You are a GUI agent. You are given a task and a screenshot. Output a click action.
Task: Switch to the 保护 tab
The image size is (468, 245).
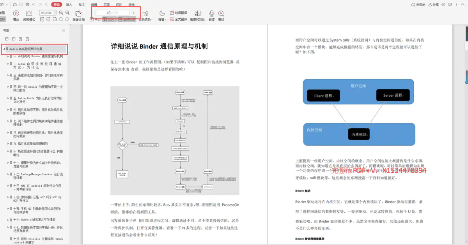click(x=119, y=5)
